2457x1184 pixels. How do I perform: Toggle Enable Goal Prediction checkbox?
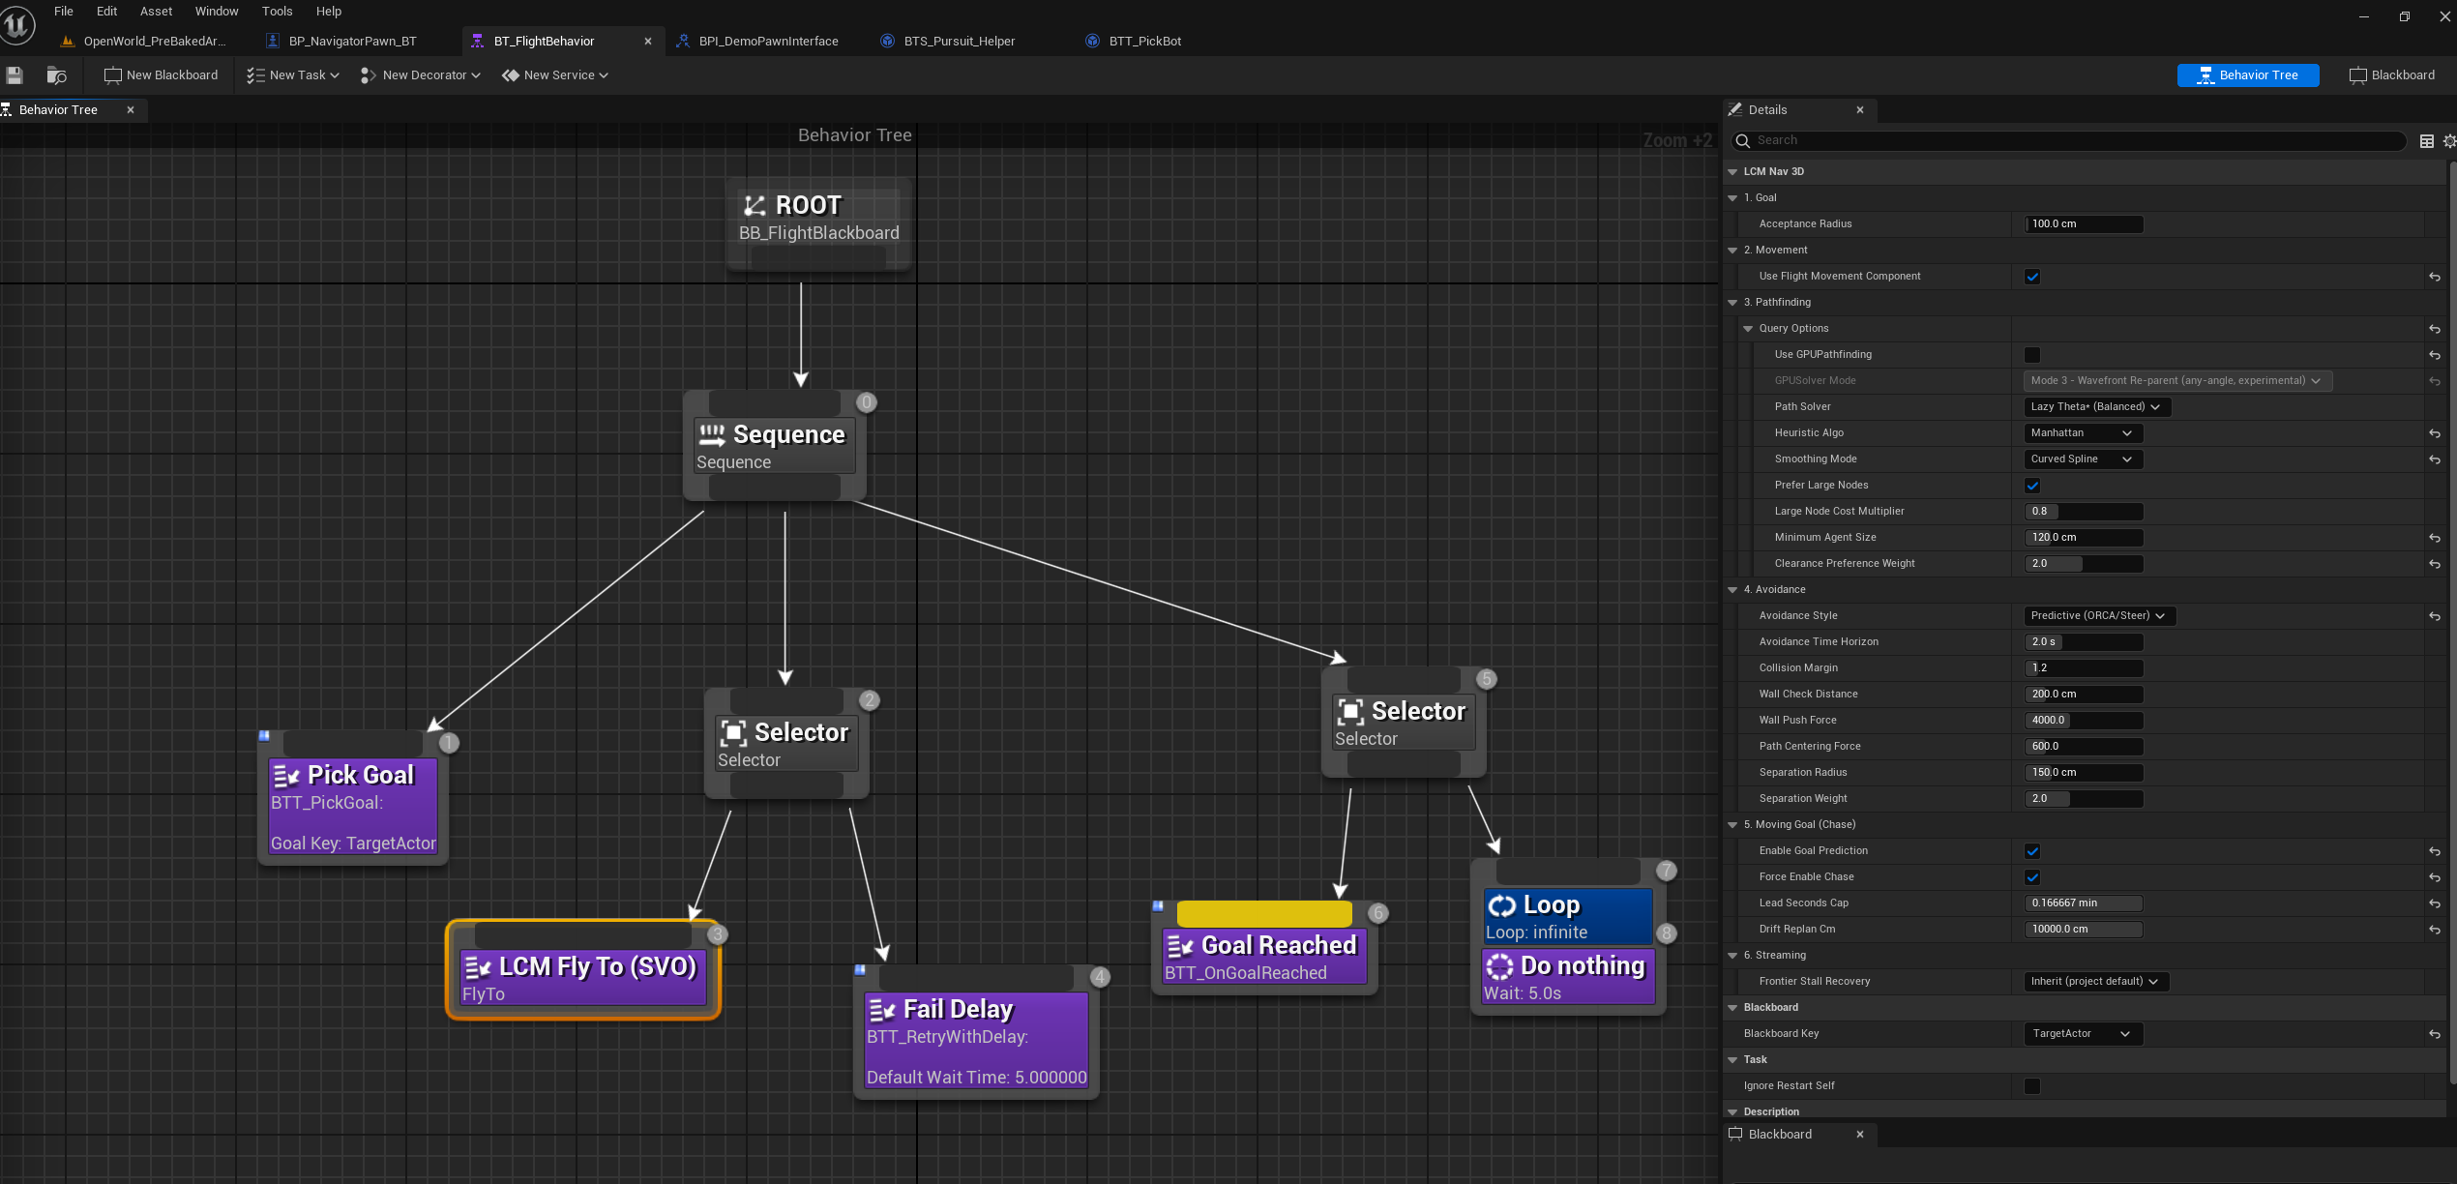2032,851
